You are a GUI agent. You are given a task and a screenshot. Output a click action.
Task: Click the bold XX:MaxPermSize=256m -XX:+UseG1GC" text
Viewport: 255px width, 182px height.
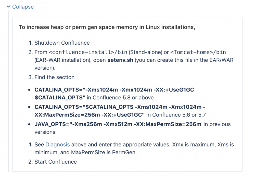click(x=89, y=115)
